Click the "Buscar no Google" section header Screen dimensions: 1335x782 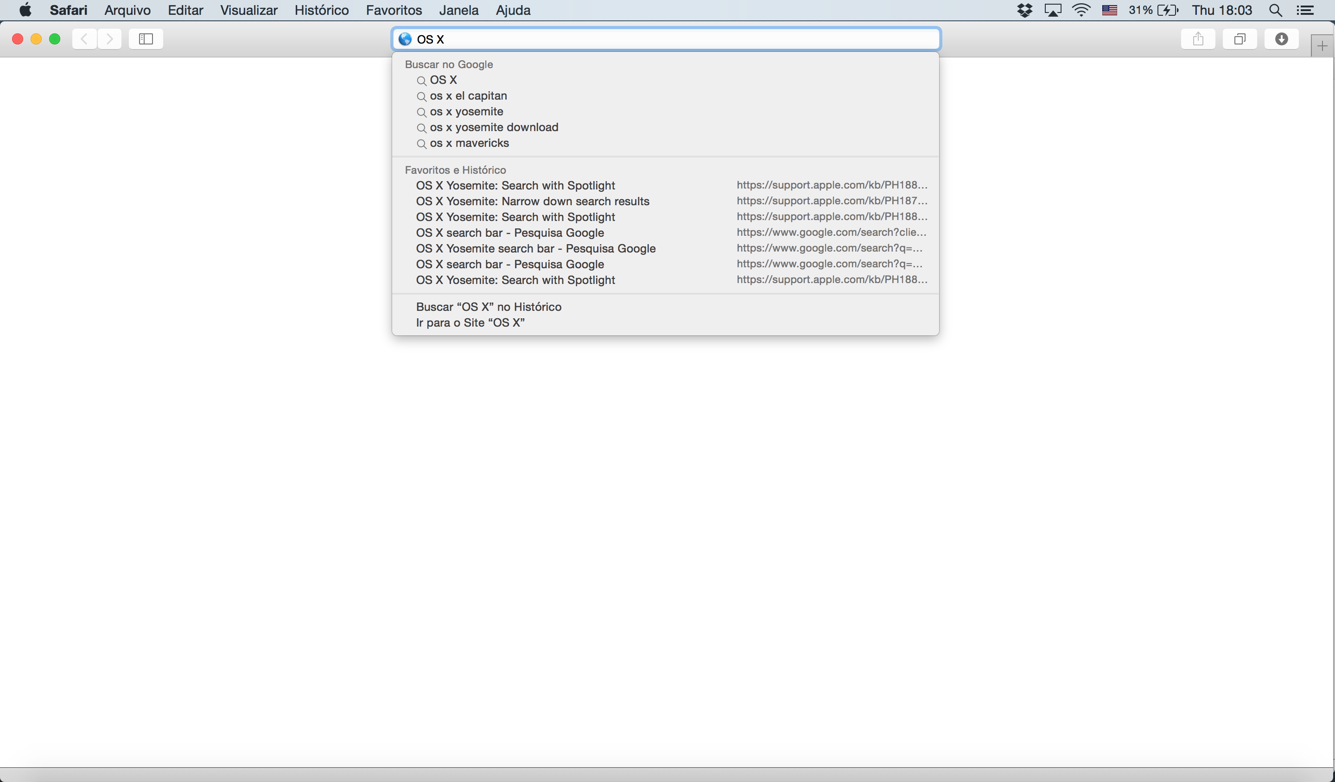click(449, 64)
